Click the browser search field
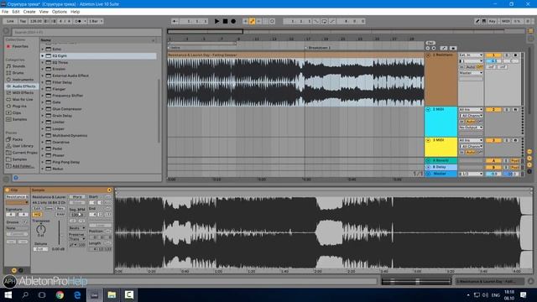 (86, 32)
